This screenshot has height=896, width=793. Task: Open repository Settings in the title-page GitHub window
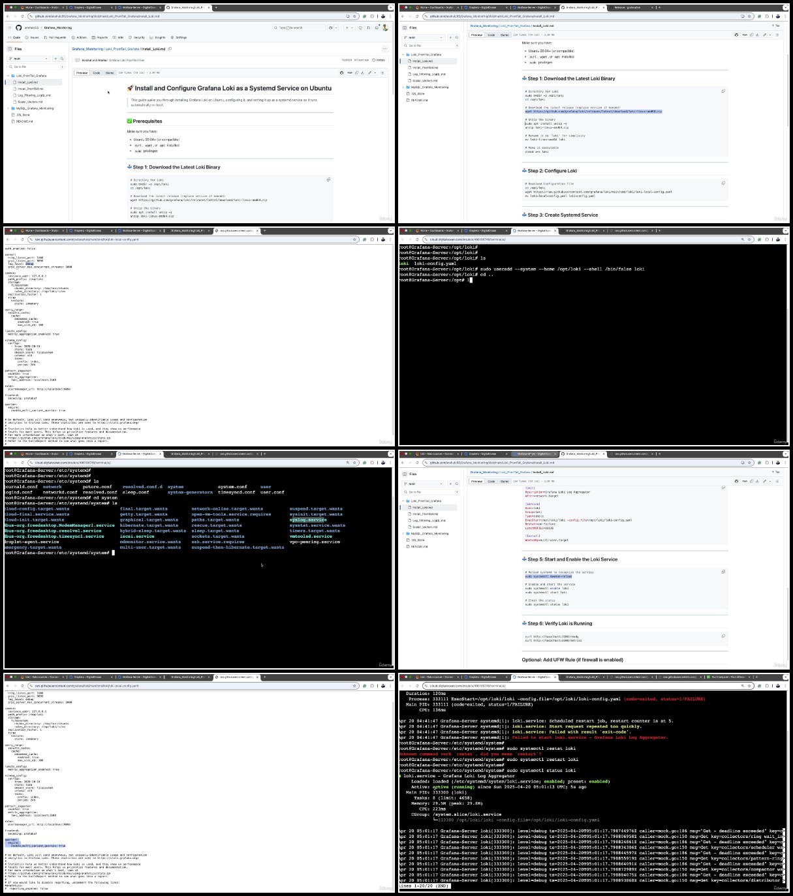tap(178, 37)
